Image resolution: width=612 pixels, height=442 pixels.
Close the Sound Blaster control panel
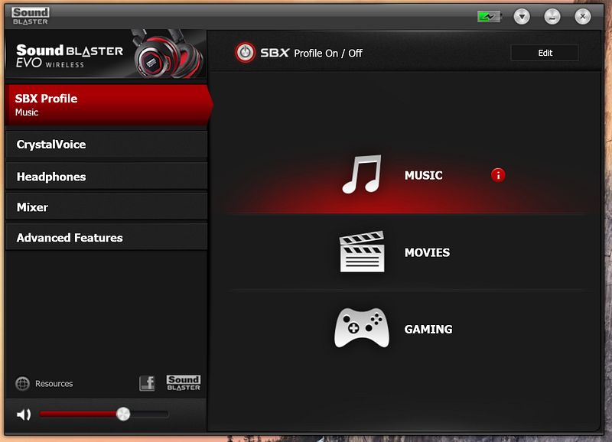point(583,16)
